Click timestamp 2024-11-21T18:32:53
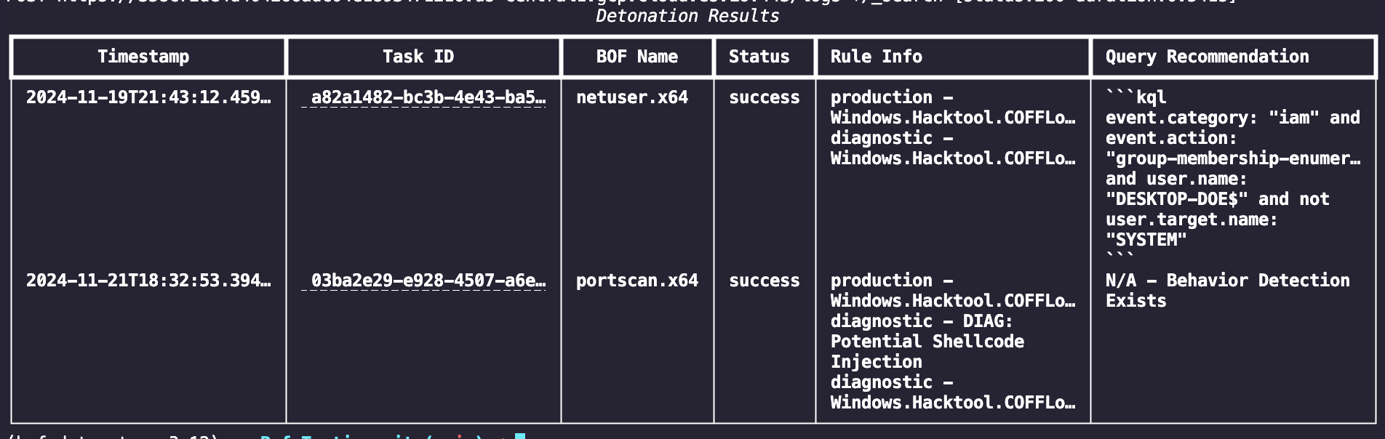Screen dimensions: 1385x439 (x=148, y=281)
